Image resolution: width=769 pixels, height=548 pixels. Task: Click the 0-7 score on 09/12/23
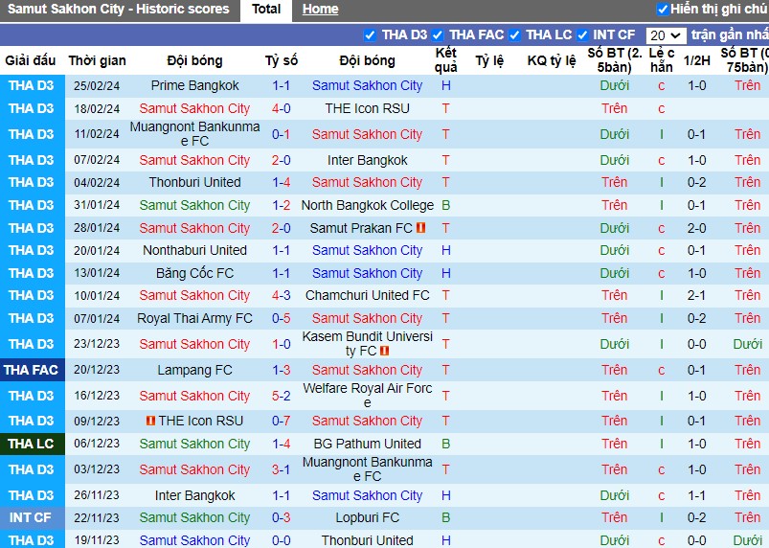[x=281, y=421]
